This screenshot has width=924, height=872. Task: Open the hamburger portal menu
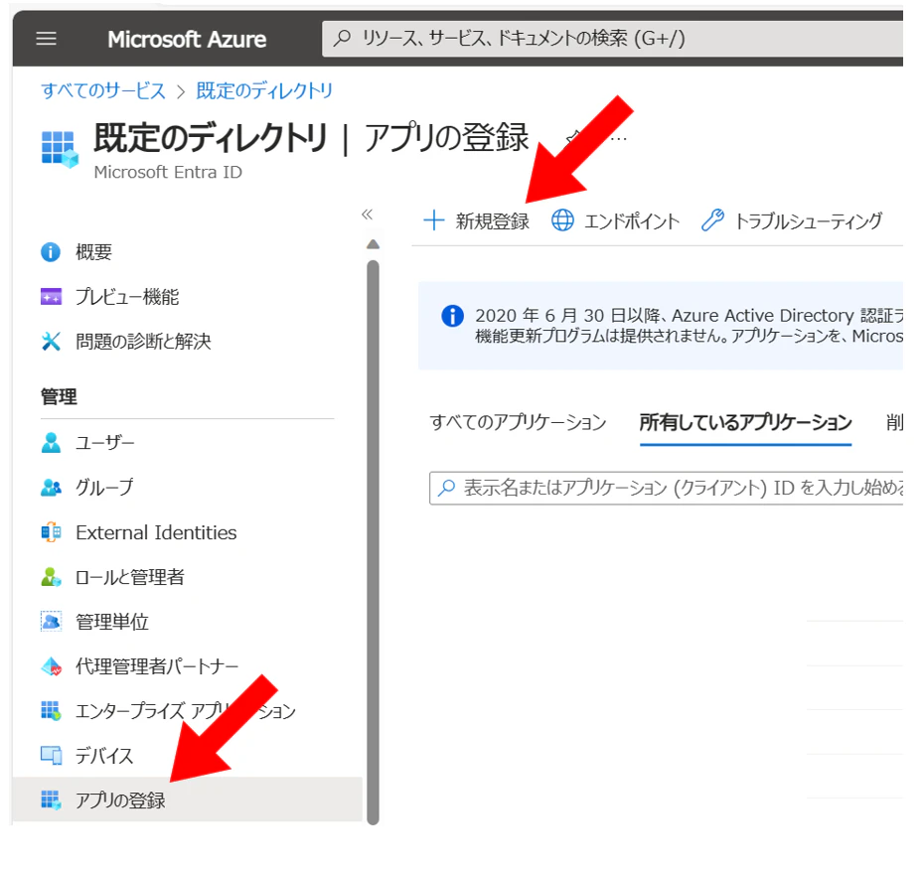click(47, 39)
